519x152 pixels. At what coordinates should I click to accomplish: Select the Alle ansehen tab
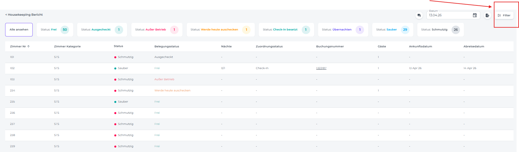coord(19,30)
